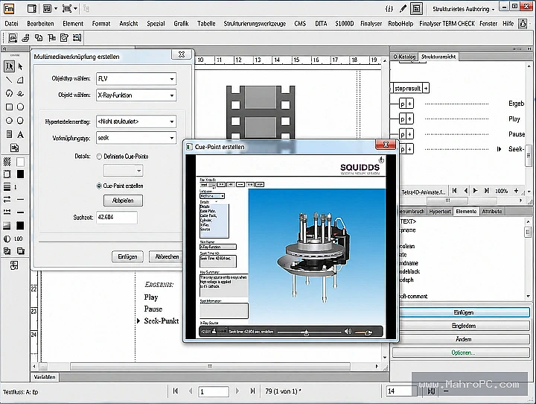Select the graphic frame tool
536x404 pixels.
pos(14,148)
